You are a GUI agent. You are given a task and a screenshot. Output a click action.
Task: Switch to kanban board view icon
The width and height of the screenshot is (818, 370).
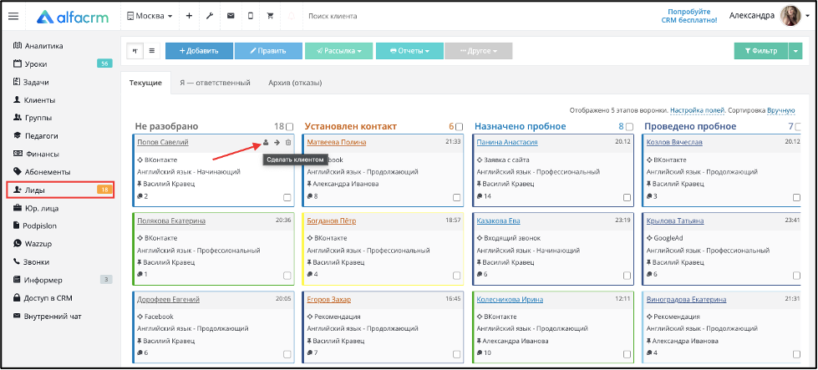pos(135,51)
